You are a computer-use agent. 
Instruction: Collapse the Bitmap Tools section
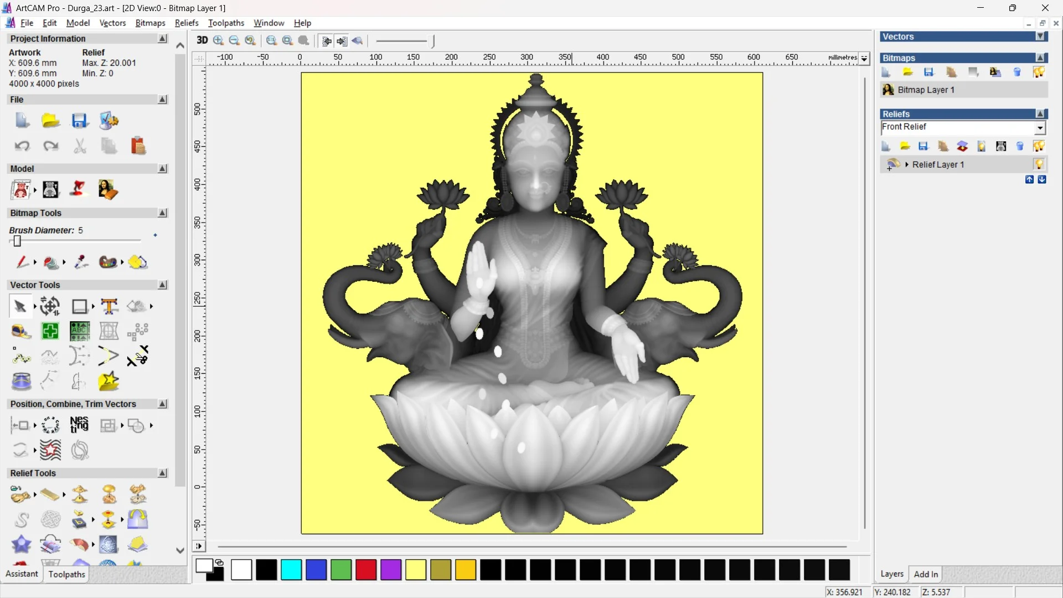pyautogui.click(x=162, y=213)
